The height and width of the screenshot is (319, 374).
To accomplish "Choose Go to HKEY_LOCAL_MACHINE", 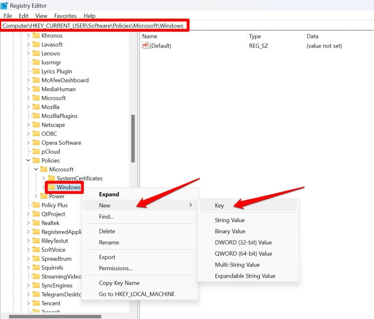I will [140, 294].
